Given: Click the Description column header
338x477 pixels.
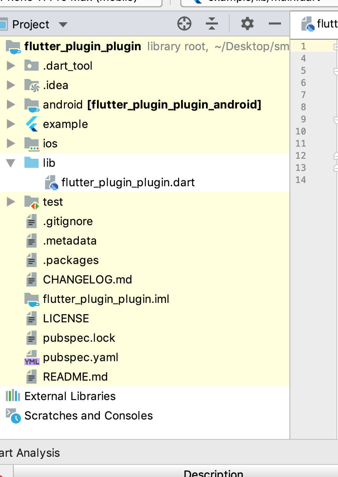Looking at the screenshot, I should coord(213,473).
